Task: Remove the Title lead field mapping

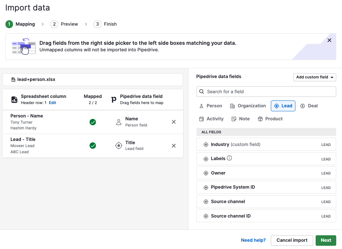Action: [174, 146]
